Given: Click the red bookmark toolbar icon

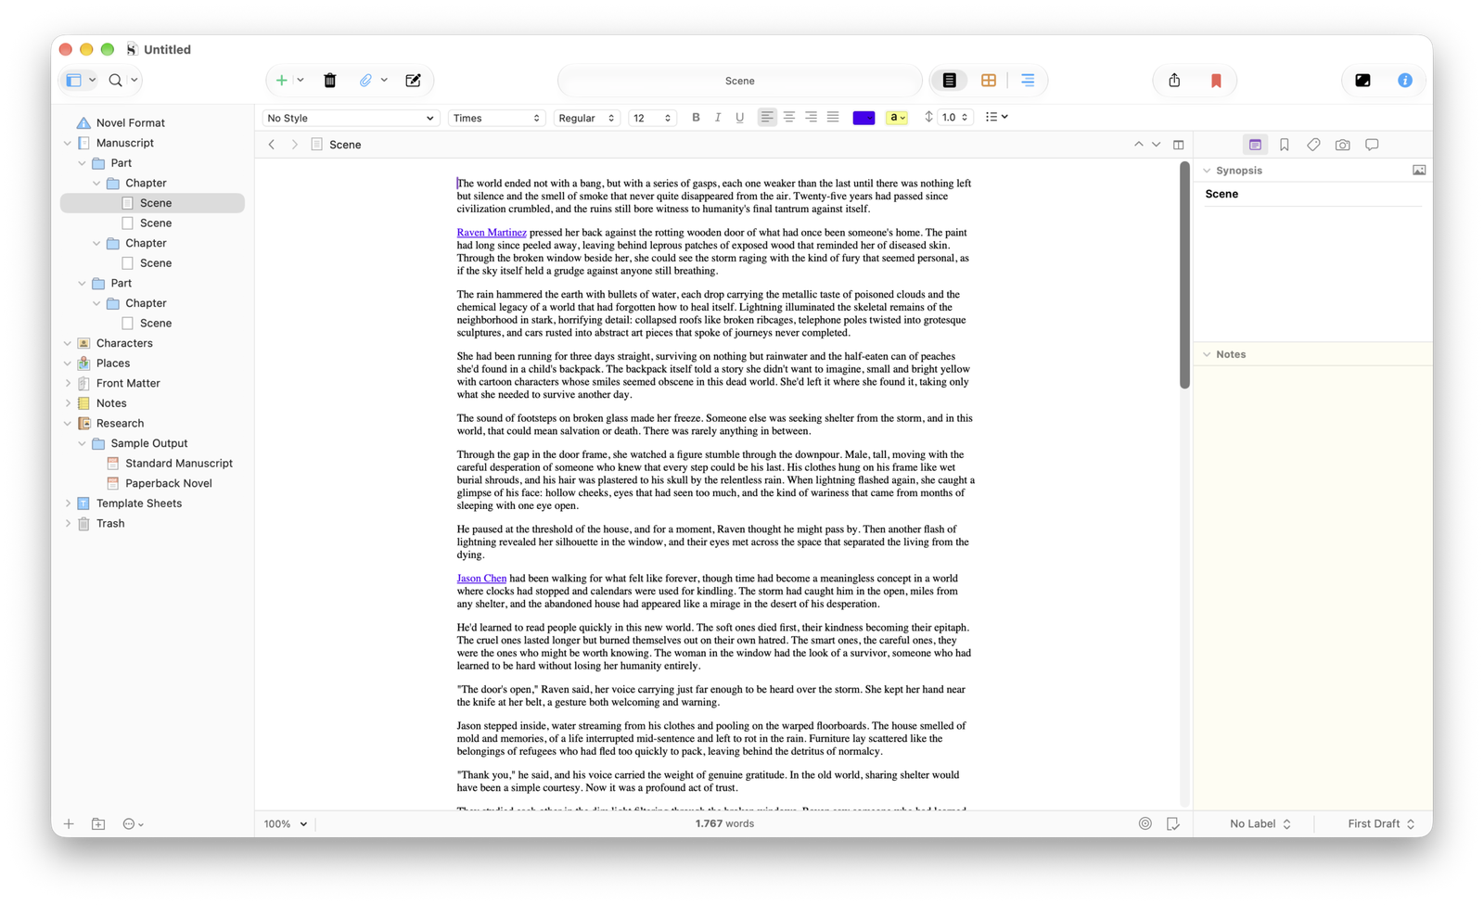Looking at the screenshot, I should 1216,81.
